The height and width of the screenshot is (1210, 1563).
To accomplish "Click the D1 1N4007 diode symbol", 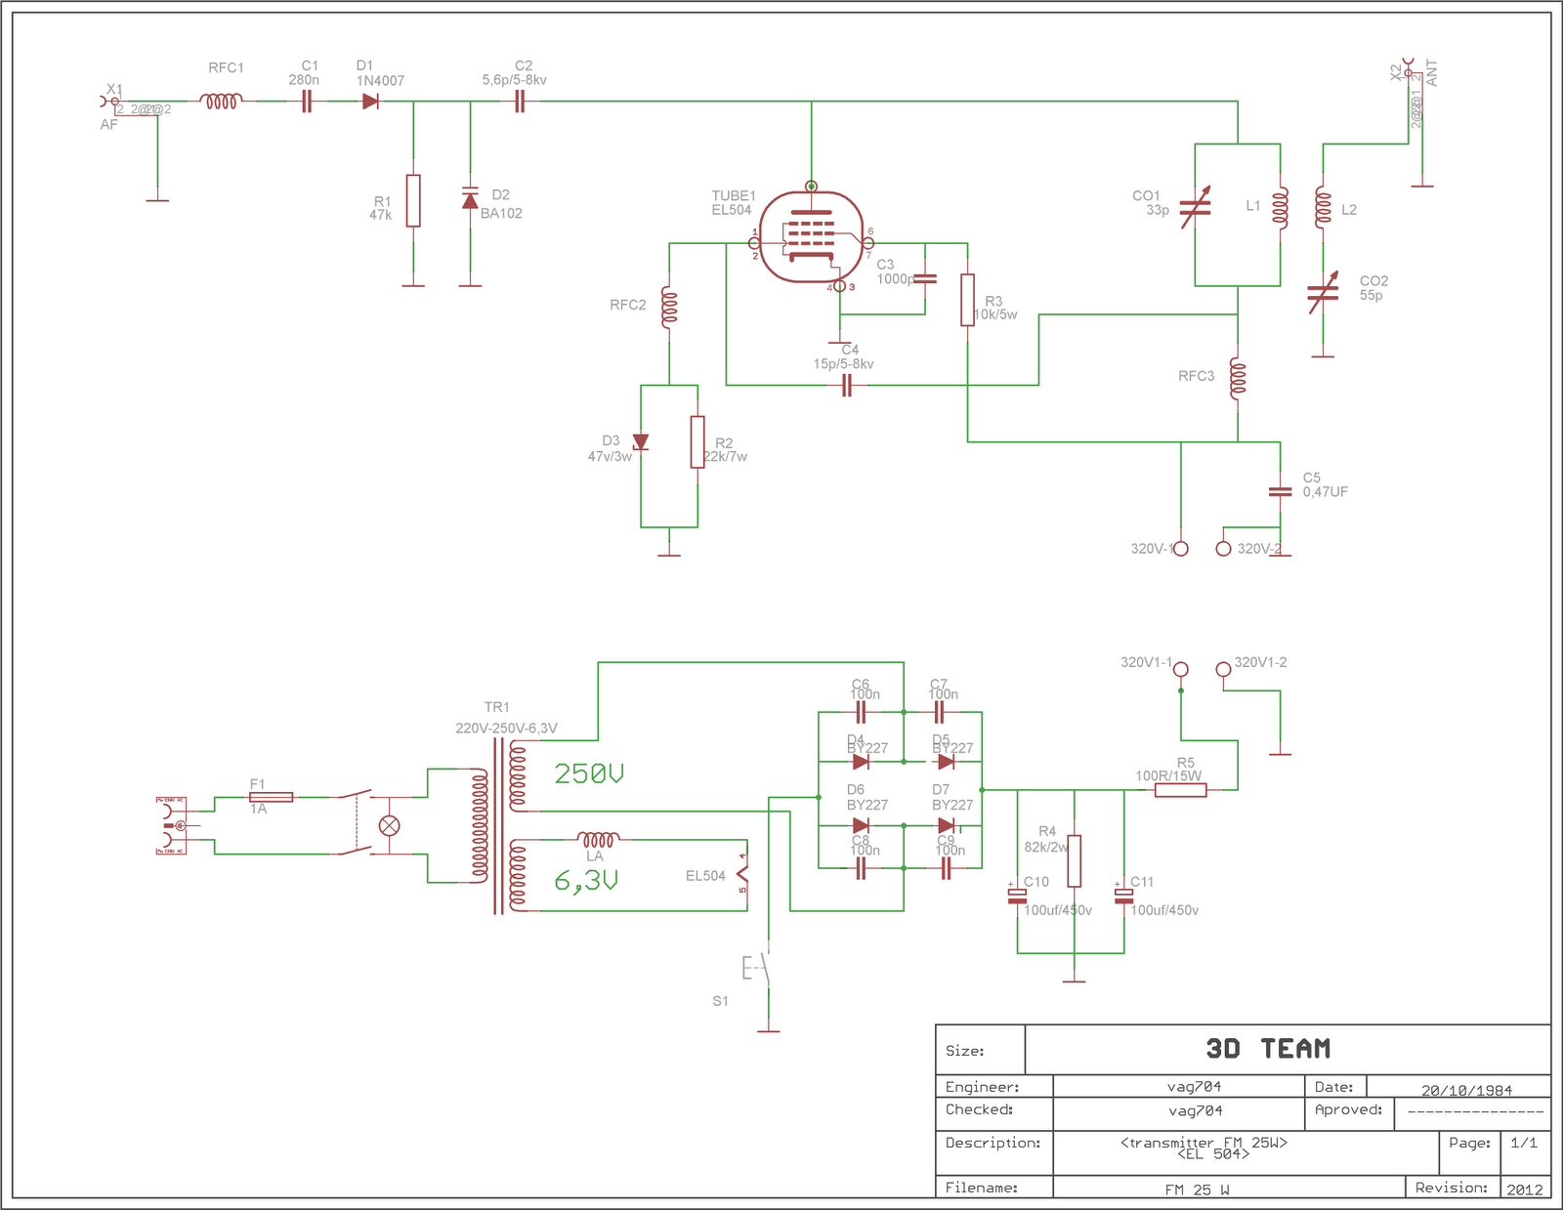I will click(x=370, y=101).
